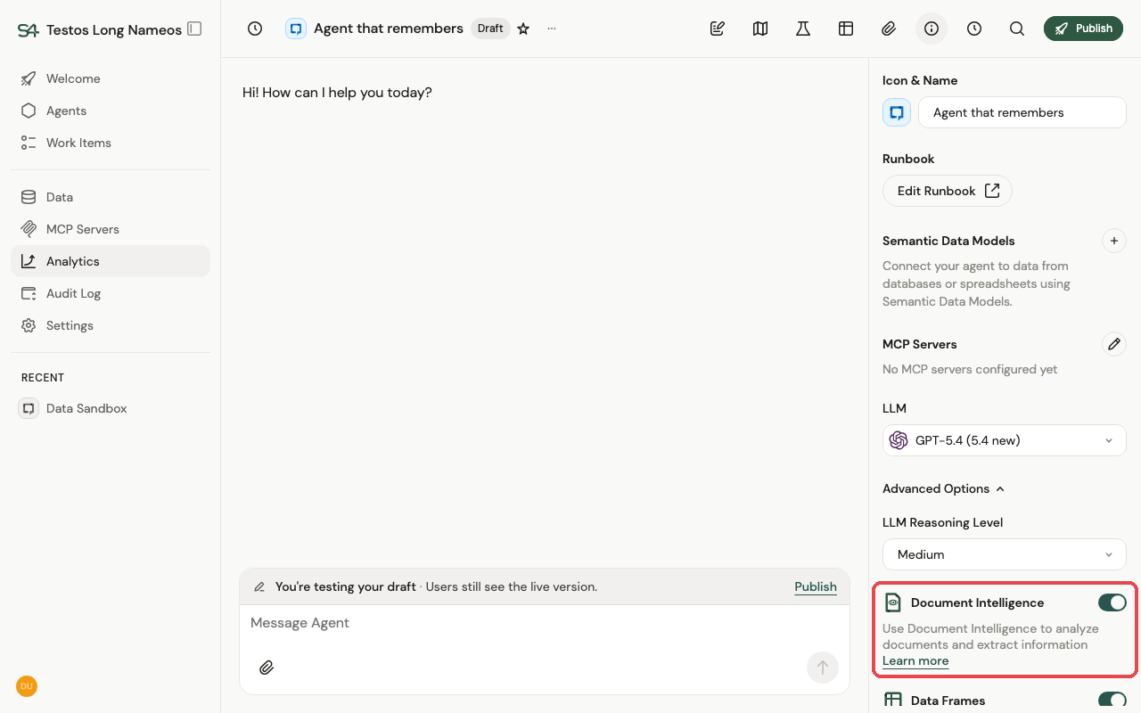
Task: Collapse the left sidebar panel icon
Action: coord(194,29)
